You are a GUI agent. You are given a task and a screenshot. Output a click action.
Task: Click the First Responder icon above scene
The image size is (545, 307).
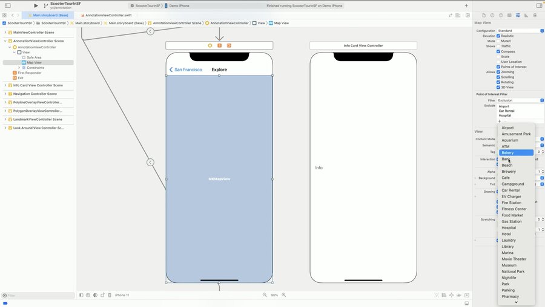tap(219, 45)
